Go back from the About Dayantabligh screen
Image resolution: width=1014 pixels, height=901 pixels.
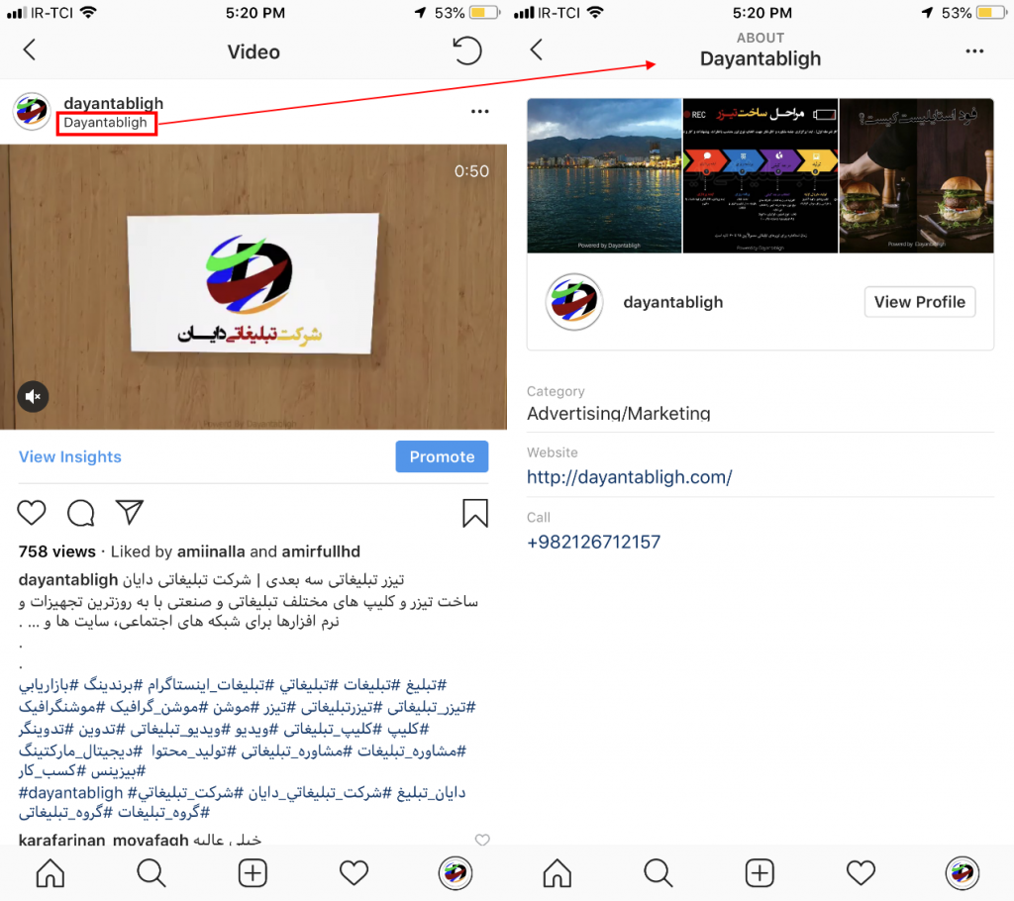[x=536, y=50]
